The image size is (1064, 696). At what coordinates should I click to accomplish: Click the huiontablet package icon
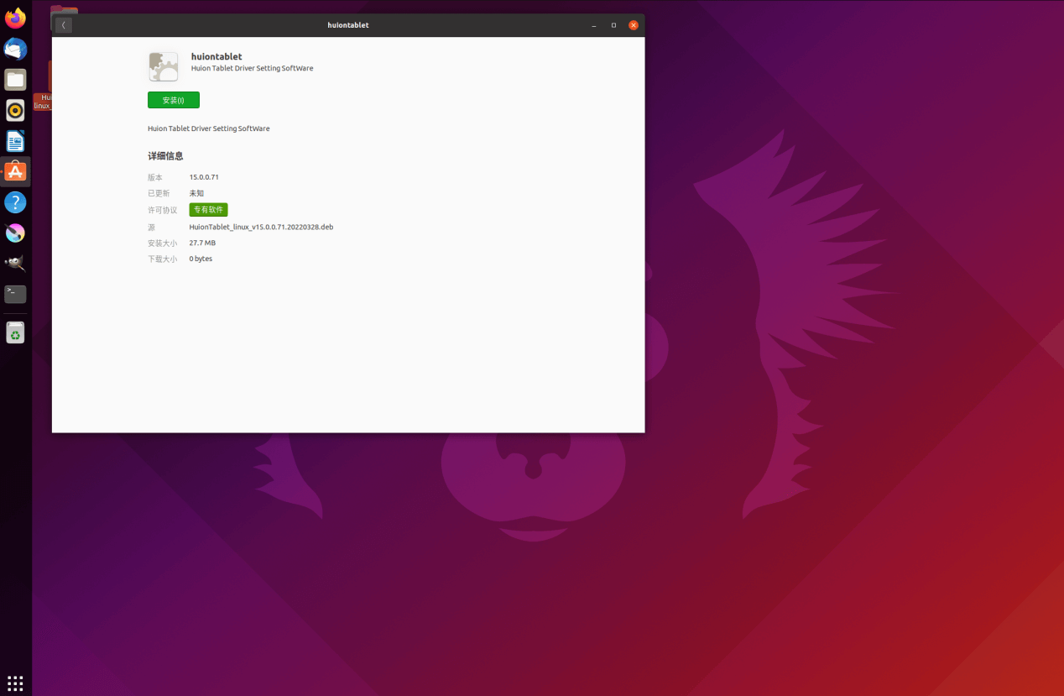tap(164, 66)
